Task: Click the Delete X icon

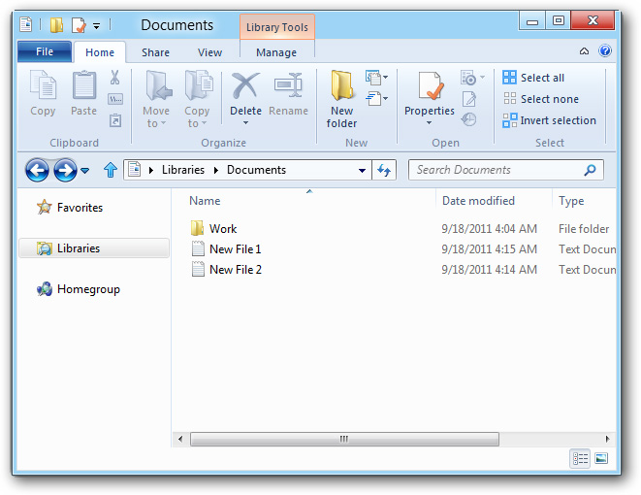Action: pyautogui.click(x=245, y=85)
